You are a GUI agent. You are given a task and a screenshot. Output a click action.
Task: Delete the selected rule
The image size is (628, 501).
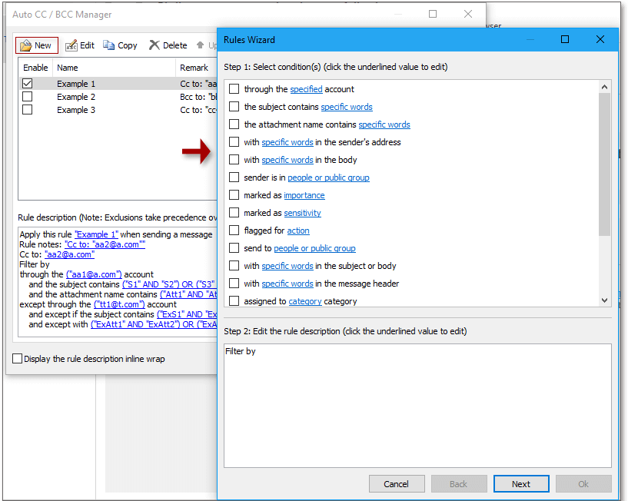point(168,45)
